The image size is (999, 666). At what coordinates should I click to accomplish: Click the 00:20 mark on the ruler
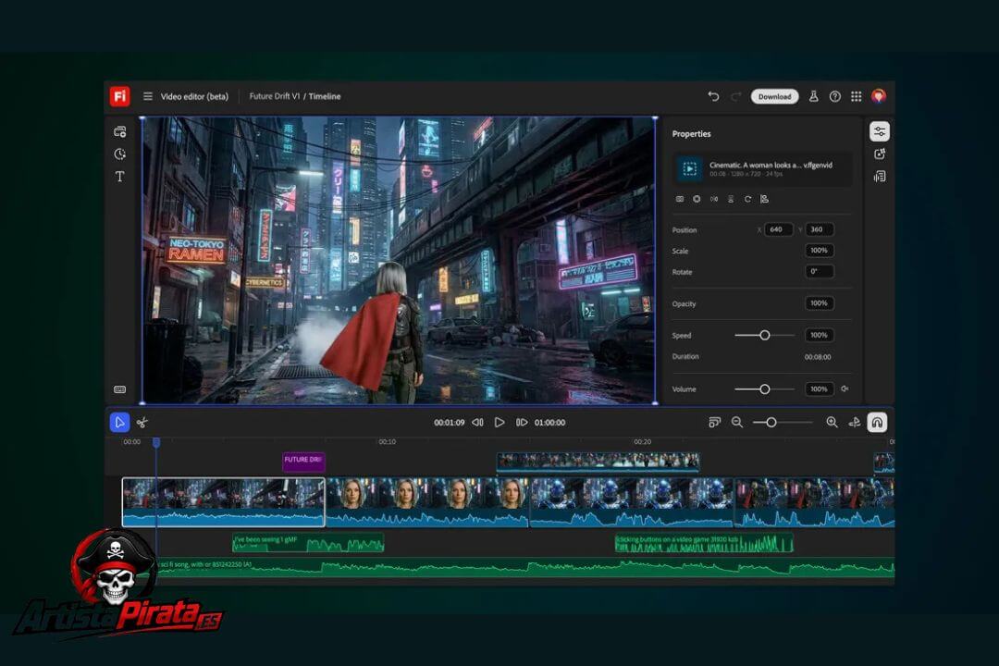click(x=642, y=441)
